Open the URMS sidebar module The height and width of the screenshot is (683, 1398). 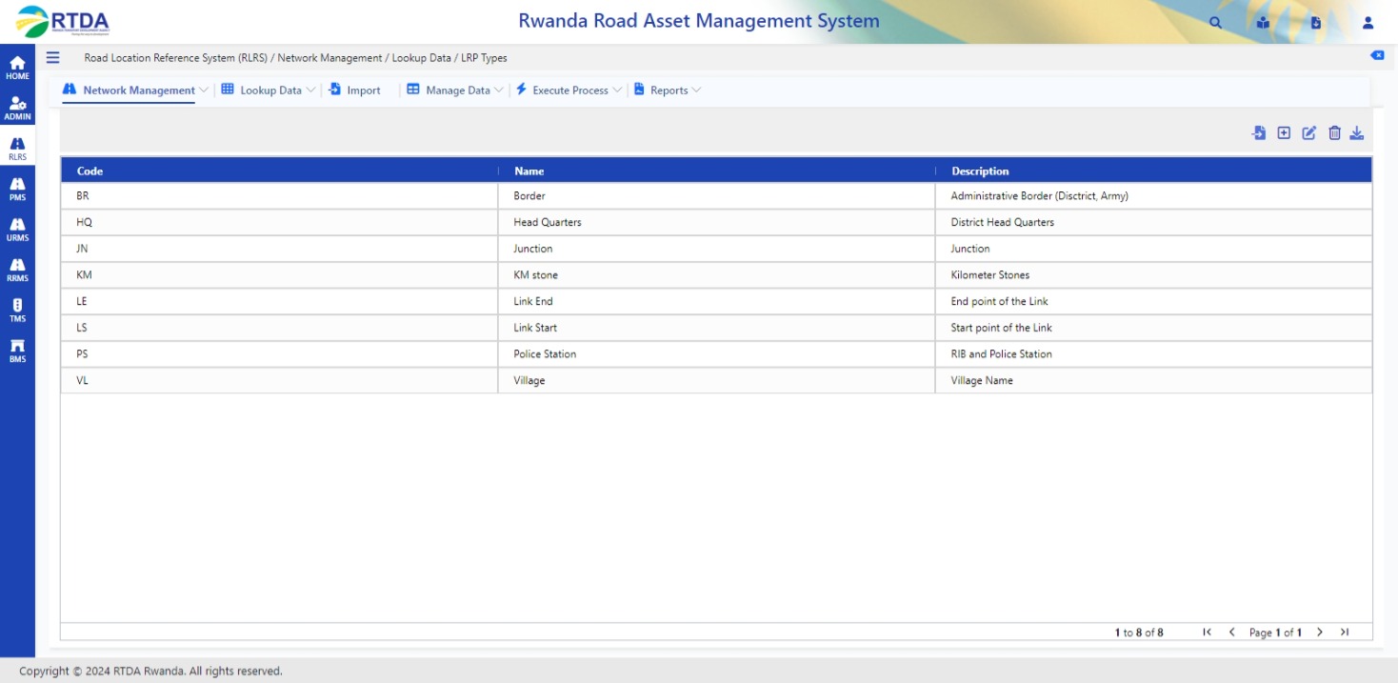click(x=17, y=230)
